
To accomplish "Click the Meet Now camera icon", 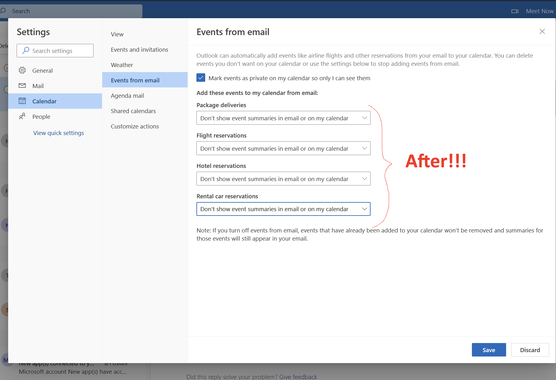I will coord(515,11).
